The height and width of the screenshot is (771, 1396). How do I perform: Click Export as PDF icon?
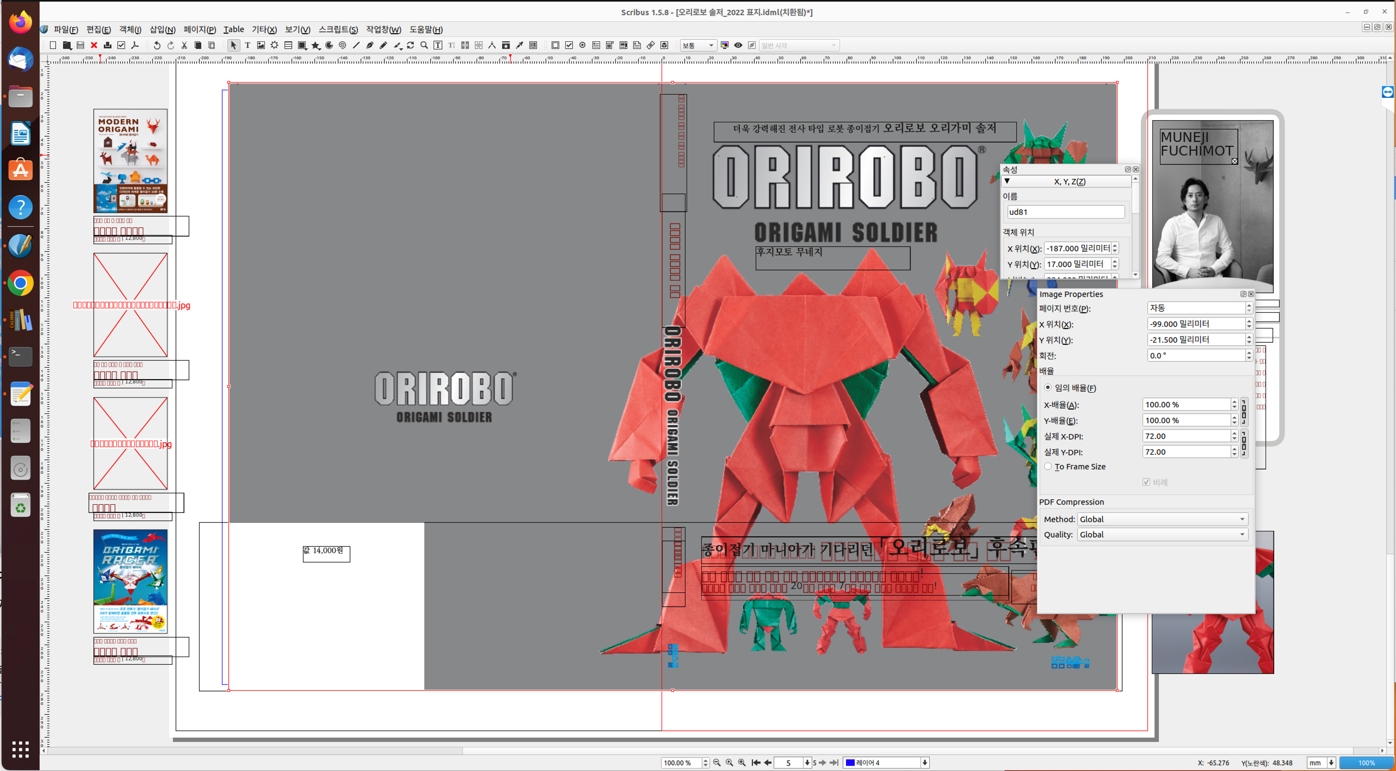(135, 45)
